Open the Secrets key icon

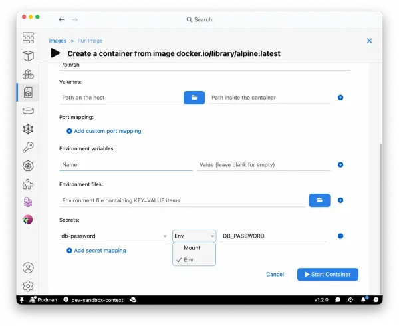tap(28, 147)
